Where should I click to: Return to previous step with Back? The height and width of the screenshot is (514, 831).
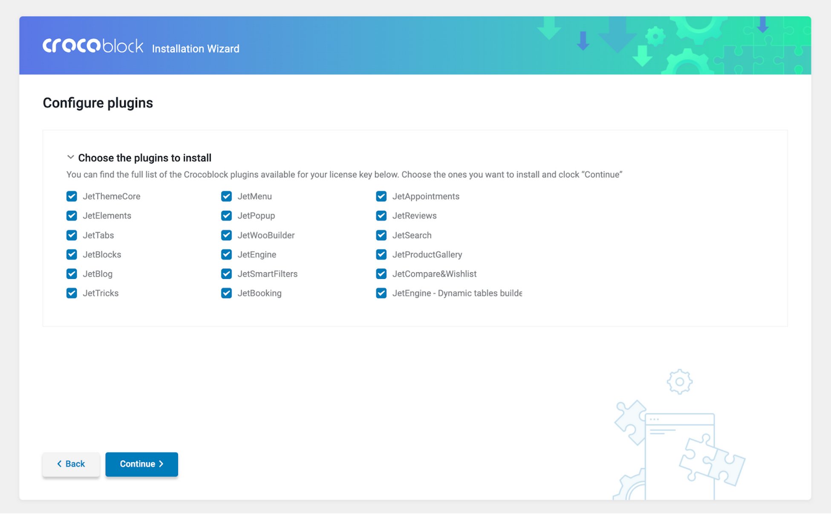tap(71, 464)
